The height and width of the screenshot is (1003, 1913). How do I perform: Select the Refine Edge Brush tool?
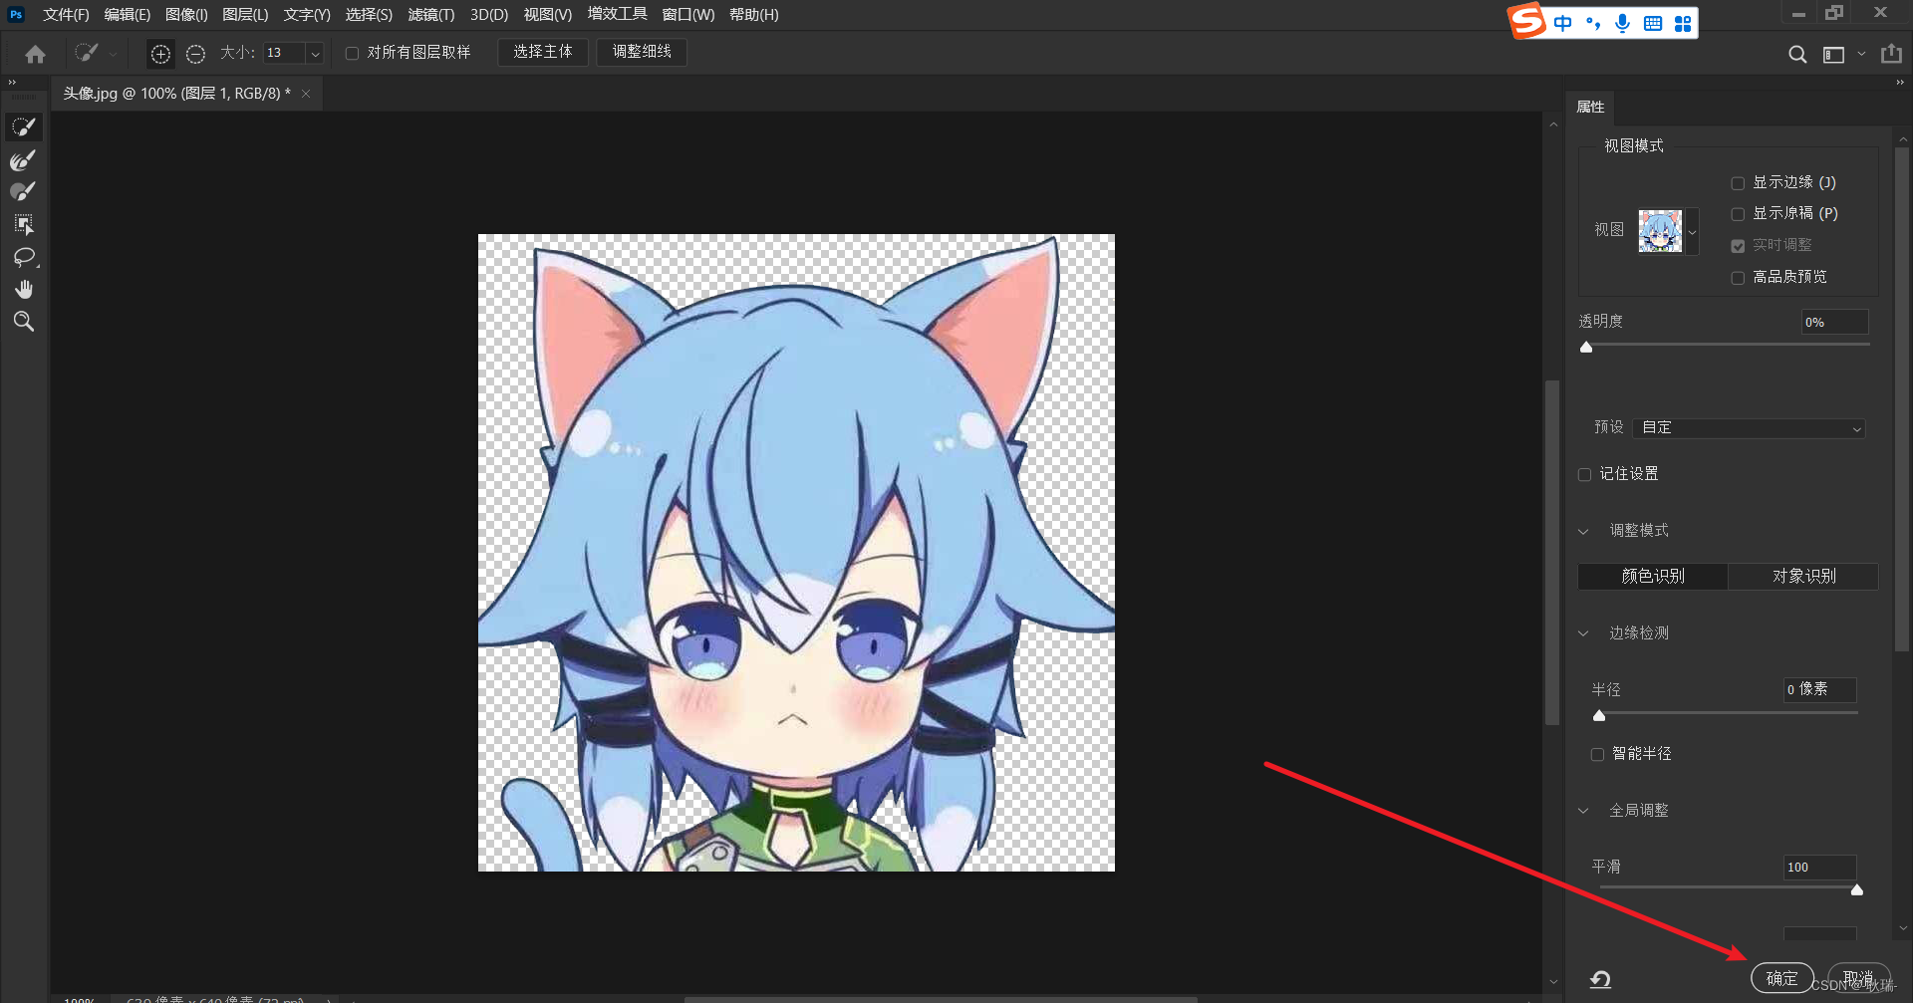(x=24, y=159)
